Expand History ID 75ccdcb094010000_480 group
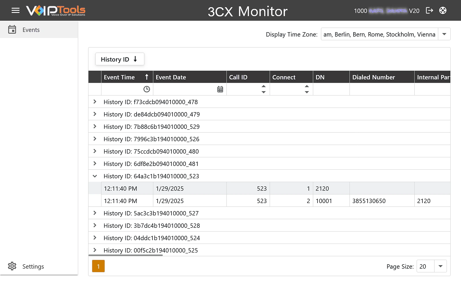The height and width of the screenshot is (283, 461). pos(95,151)
